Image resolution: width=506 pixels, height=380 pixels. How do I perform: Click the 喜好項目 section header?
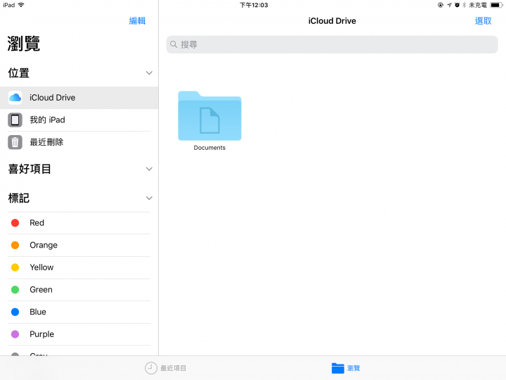pos(30,169)
